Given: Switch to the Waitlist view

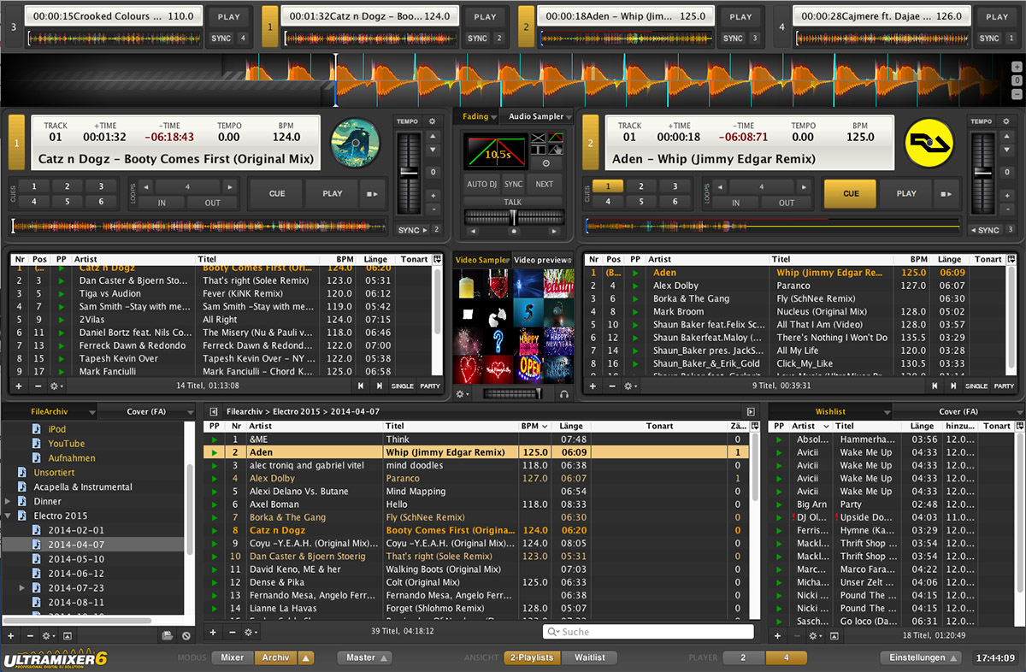Looking at the screenshot, I should coord(590,657).
